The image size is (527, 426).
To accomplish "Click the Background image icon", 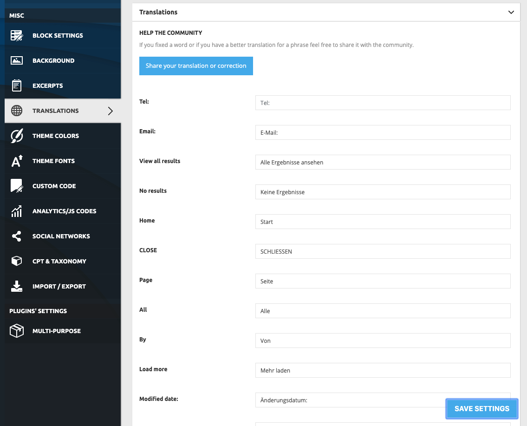I will click(17, 61).
